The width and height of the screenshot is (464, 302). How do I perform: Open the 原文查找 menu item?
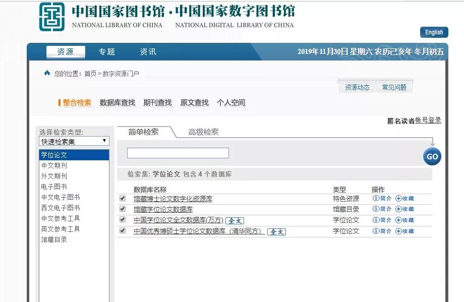pyautogui.click(x=194, y=103)
